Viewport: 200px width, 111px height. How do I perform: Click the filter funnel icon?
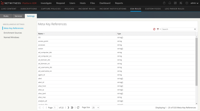[x=158, y=29]
